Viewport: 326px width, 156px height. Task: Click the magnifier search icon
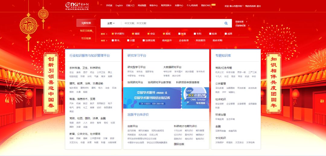[x=226, y=23]
